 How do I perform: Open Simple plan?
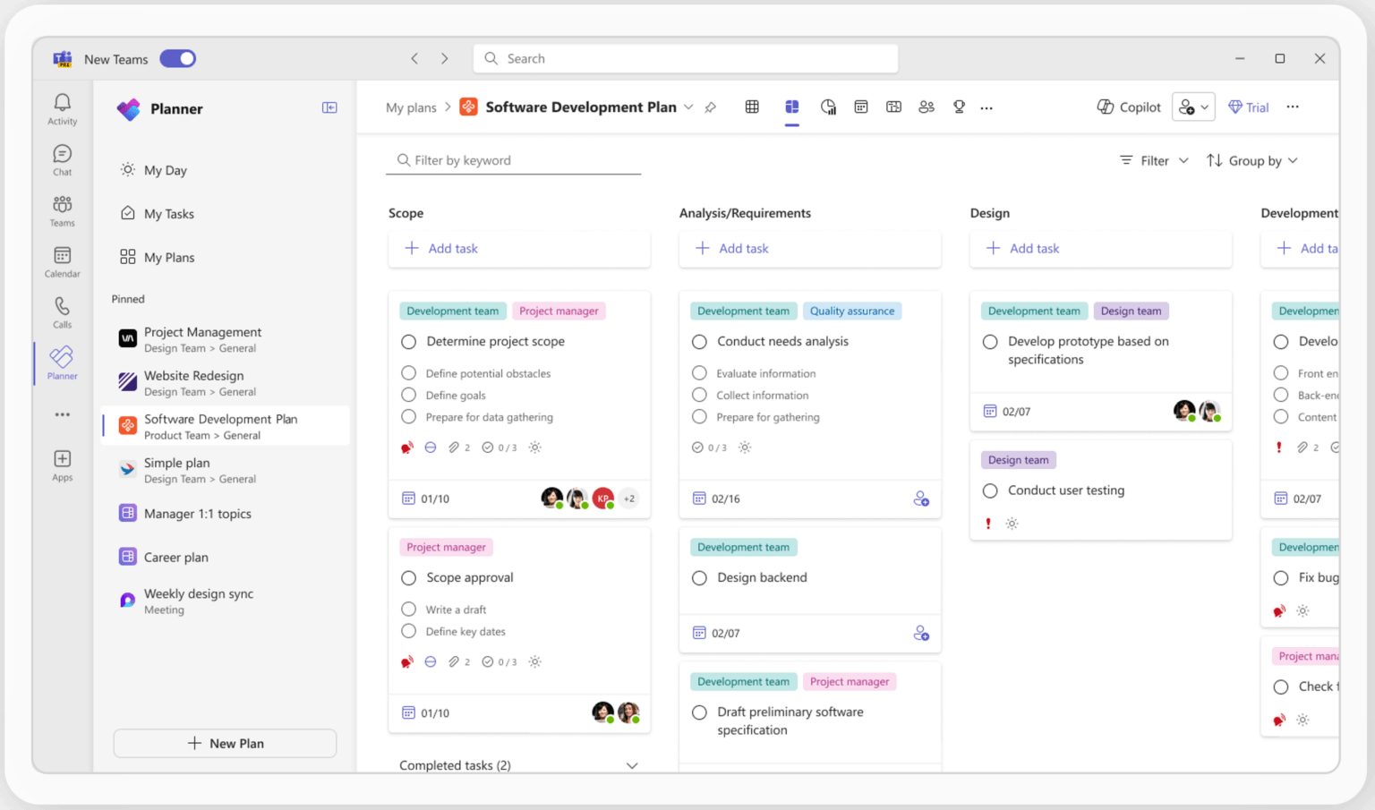point(226,470)
